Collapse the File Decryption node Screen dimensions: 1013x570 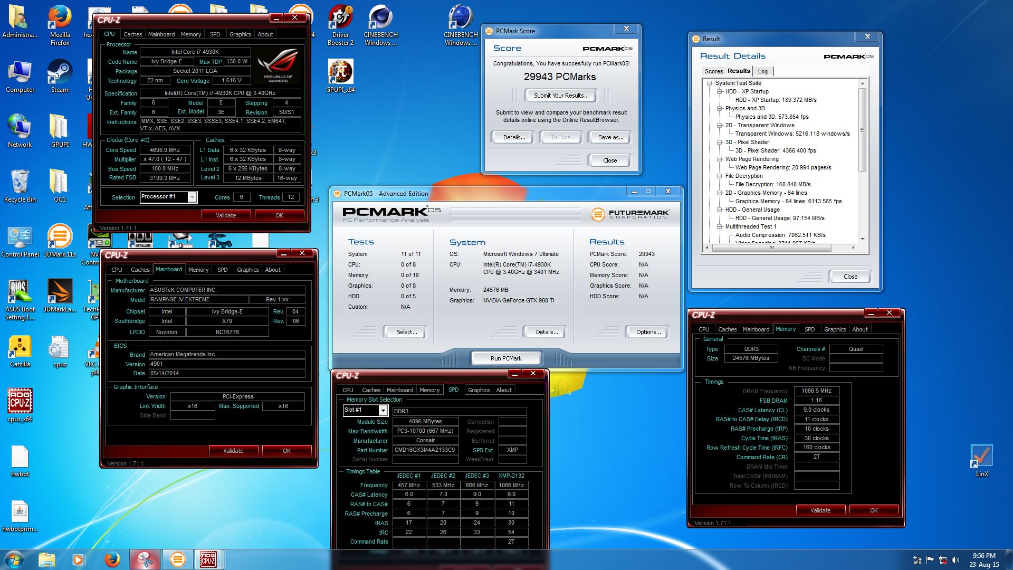720,176
